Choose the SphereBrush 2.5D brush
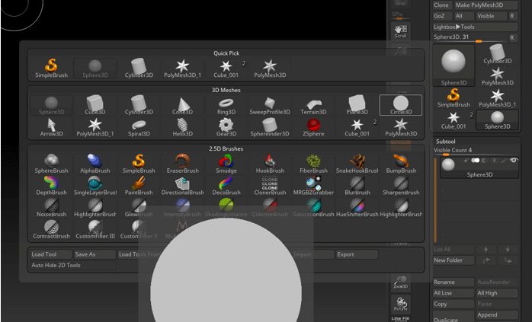This screenshot has width=532, height=322. pyautogui.click(x=51, y=164)
